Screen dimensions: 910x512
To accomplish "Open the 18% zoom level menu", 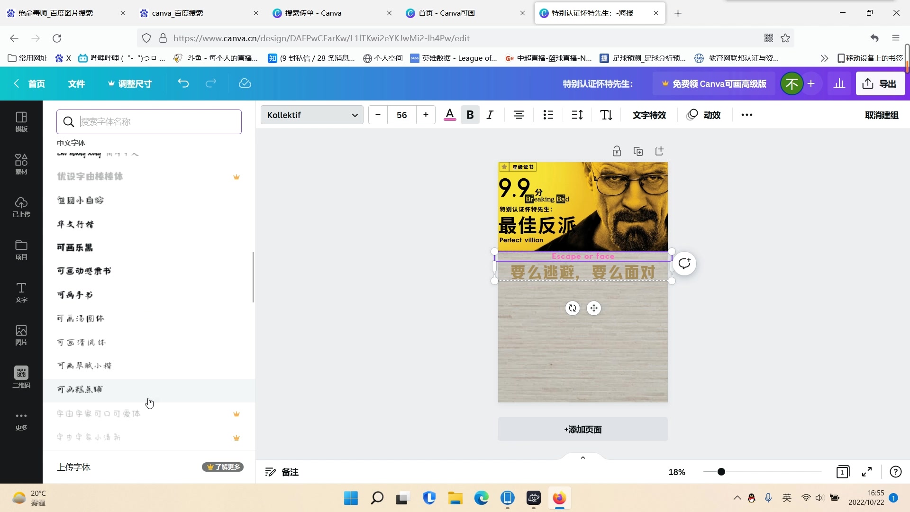I will [677, 472].
